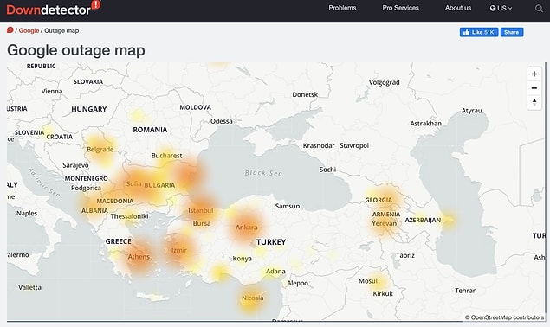Viewport: 550px width, 327px height.
Task: Click the Kirkuk city label
Action: click(383, 294)
